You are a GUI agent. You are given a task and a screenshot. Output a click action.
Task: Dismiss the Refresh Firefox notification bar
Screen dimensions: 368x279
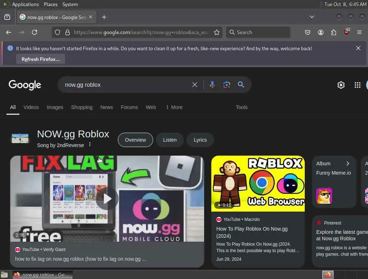(x=358, y=48)
